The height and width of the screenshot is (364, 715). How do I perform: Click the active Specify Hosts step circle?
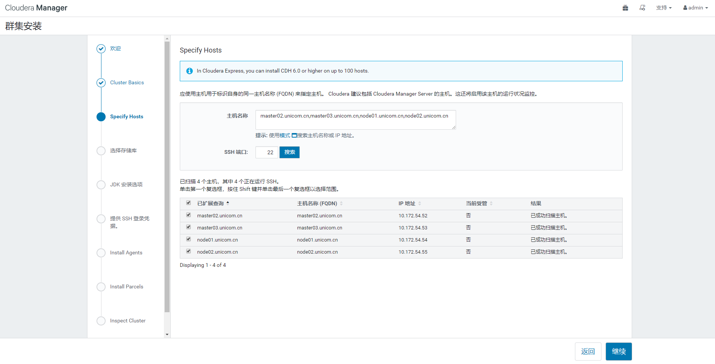point(101,117)
